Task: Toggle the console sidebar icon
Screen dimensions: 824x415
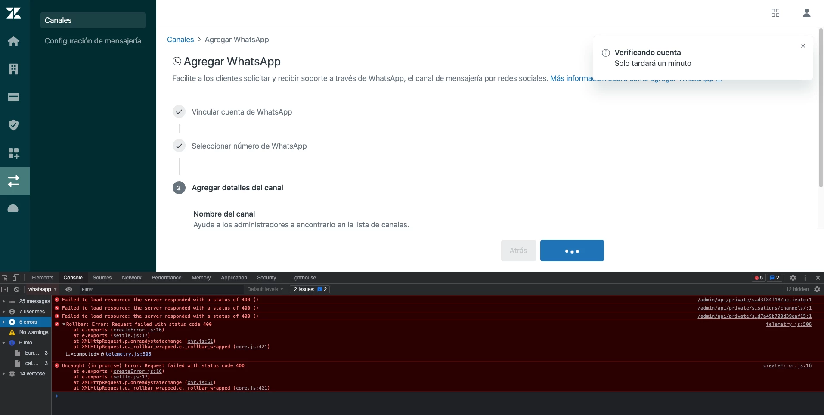Action: (5, 289)
